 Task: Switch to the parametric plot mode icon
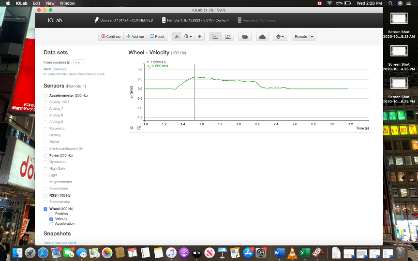228,36
